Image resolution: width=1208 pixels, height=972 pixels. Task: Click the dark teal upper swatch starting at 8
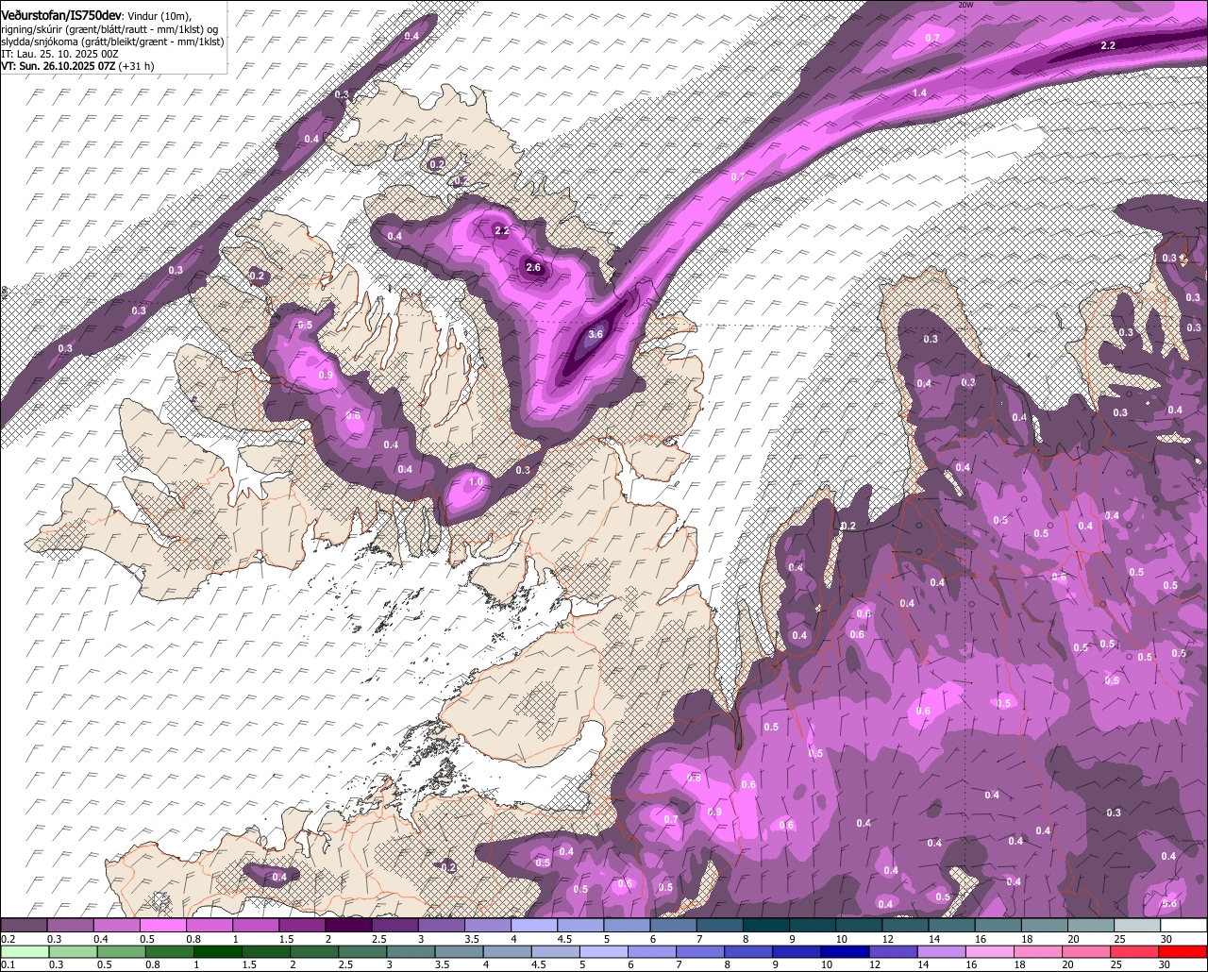click(766, 925)
